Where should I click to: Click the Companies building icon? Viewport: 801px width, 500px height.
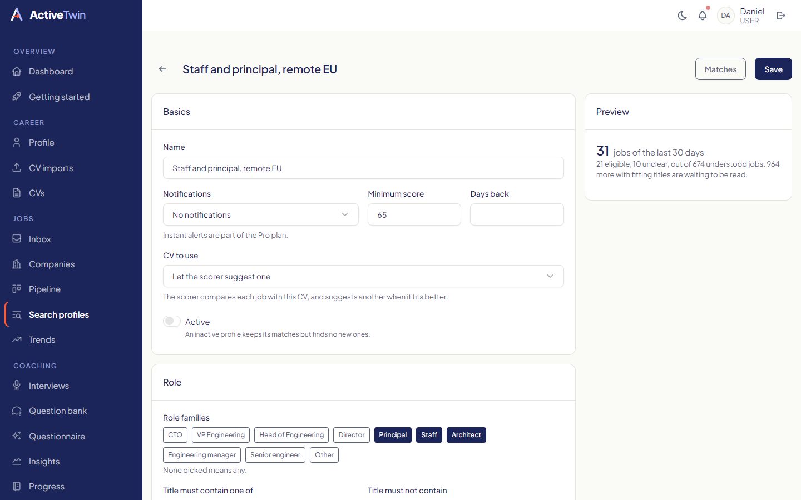[x=17, y=264]
